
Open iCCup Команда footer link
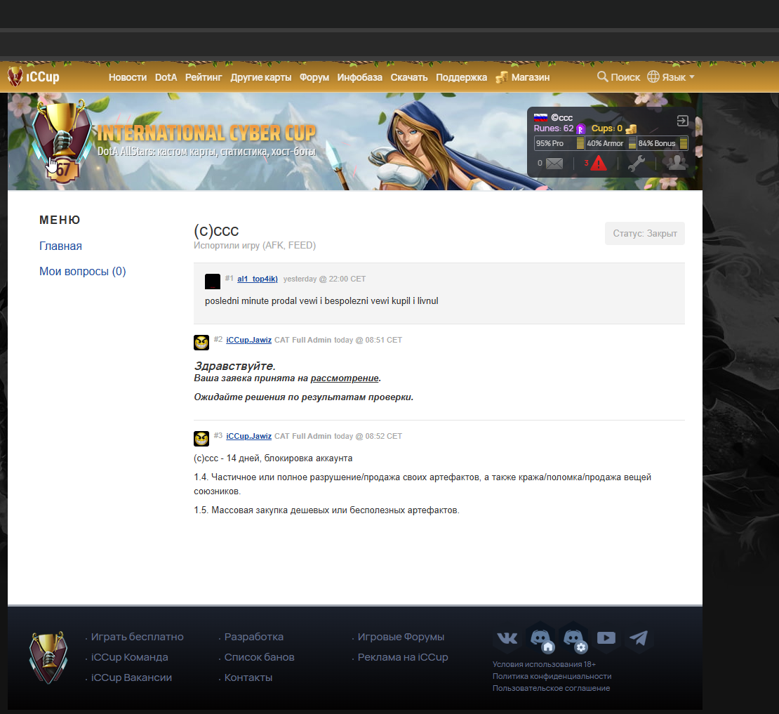pyautogui.click(x=130, y=657)
